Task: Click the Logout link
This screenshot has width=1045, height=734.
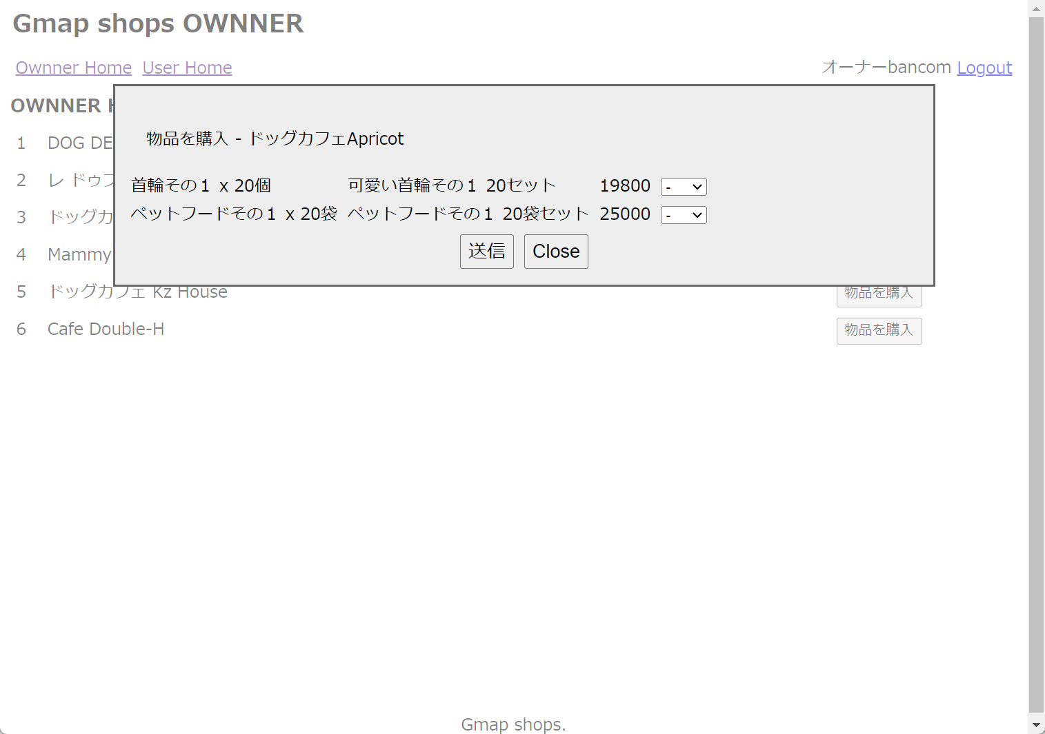Action: pos(984,68)
